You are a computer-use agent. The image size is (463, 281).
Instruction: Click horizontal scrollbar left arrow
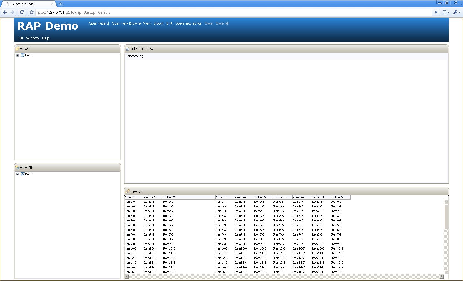click(126, 276)
